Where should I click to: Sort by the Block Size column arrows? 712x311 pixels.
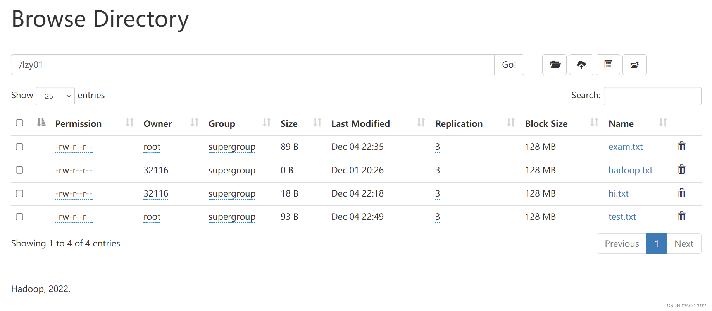[x=594, y=123]
